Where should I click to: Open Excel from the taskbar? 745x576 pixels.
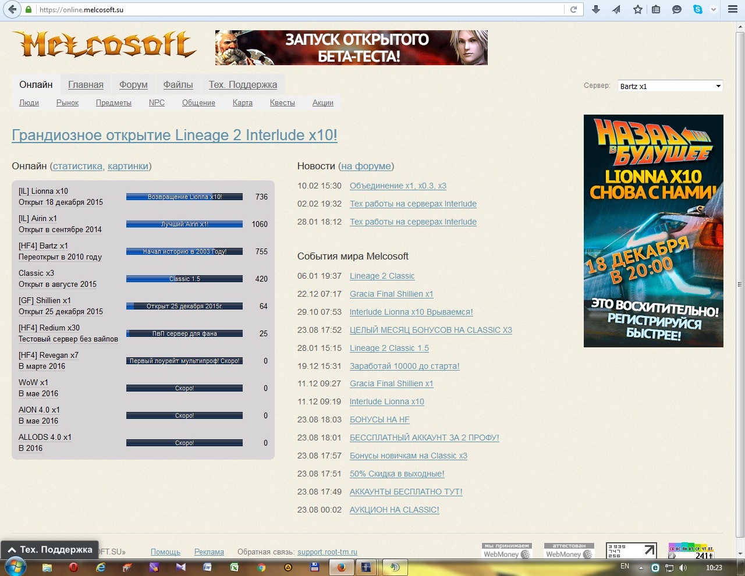(234, 567)
